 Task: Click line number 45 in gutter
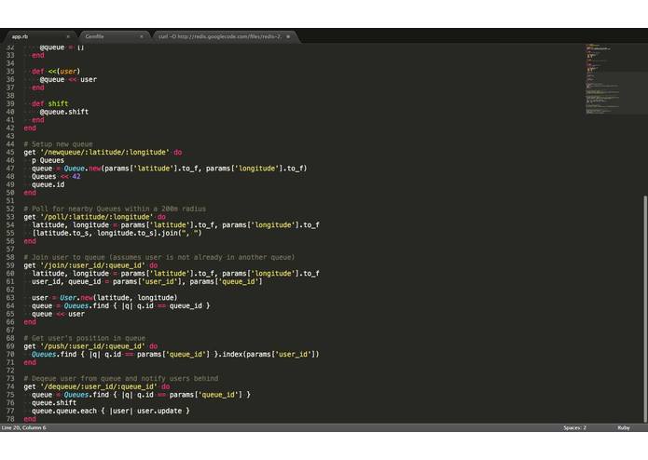10,152
